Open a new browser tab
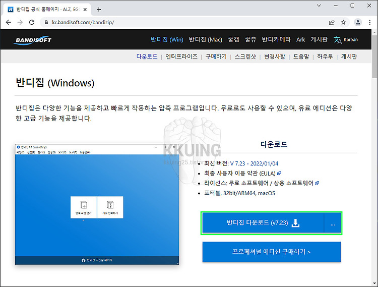378x287 pixels. [99, 10]
